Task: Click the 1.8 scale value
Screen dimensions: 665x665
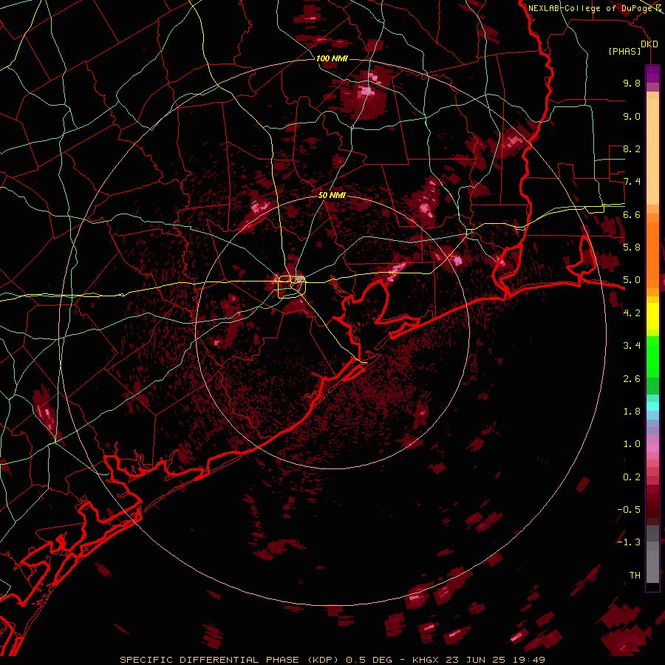Action: 632,412
